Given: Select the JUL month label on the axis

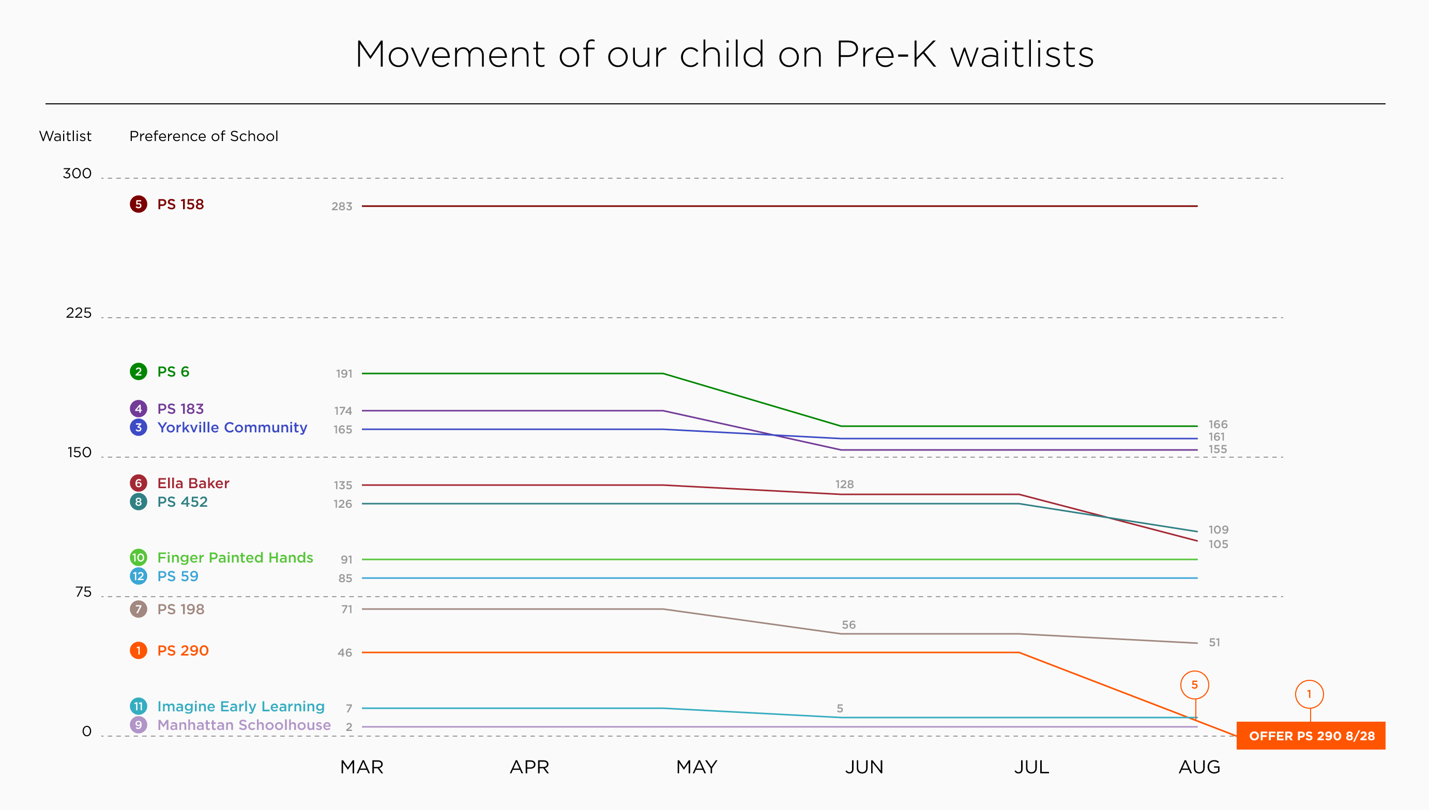Looking at the screenshot, I should tap(1031, 767).
